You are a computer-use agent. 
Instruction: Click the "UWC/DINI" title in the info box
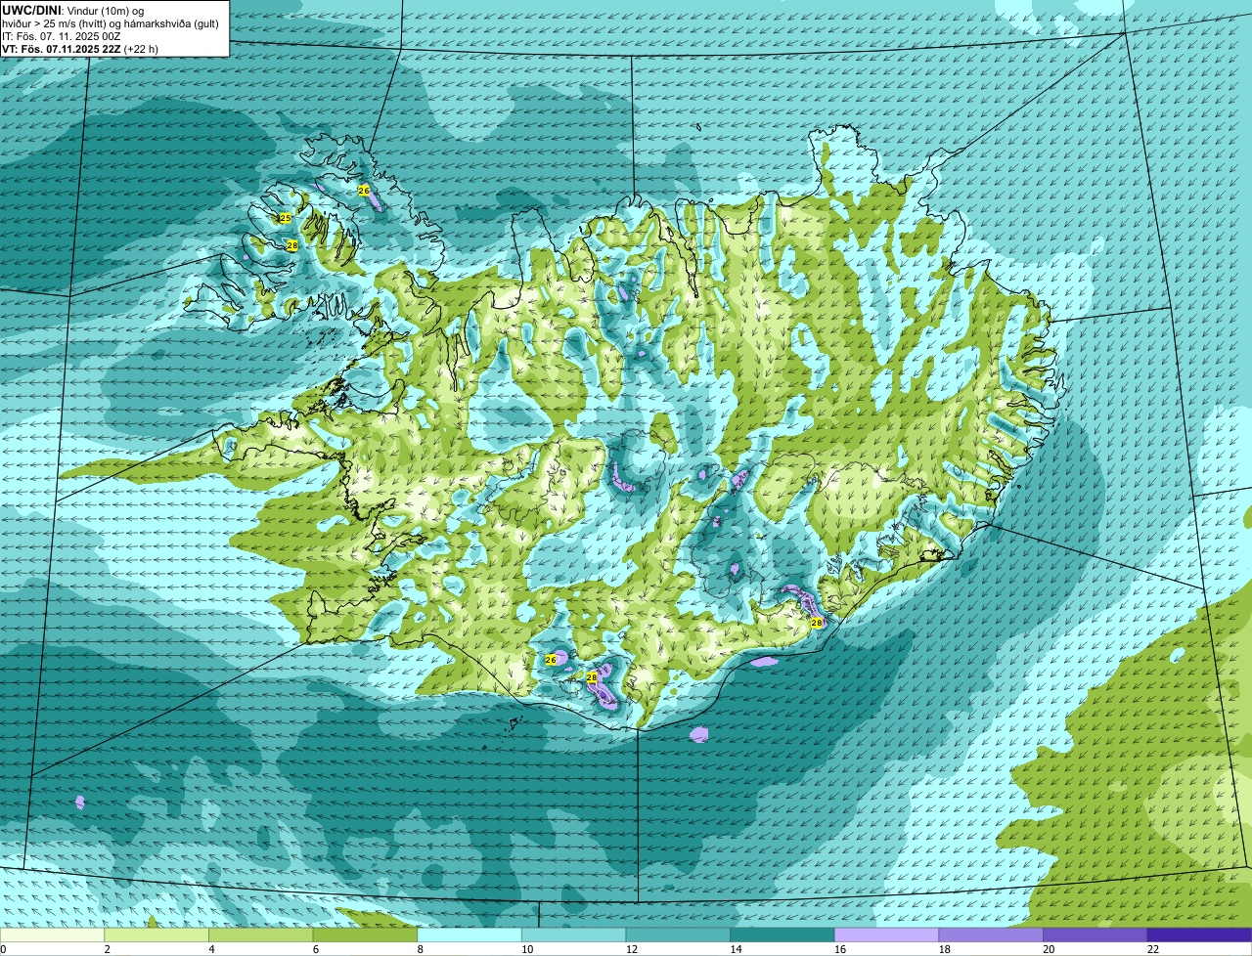tap(31, 10)
